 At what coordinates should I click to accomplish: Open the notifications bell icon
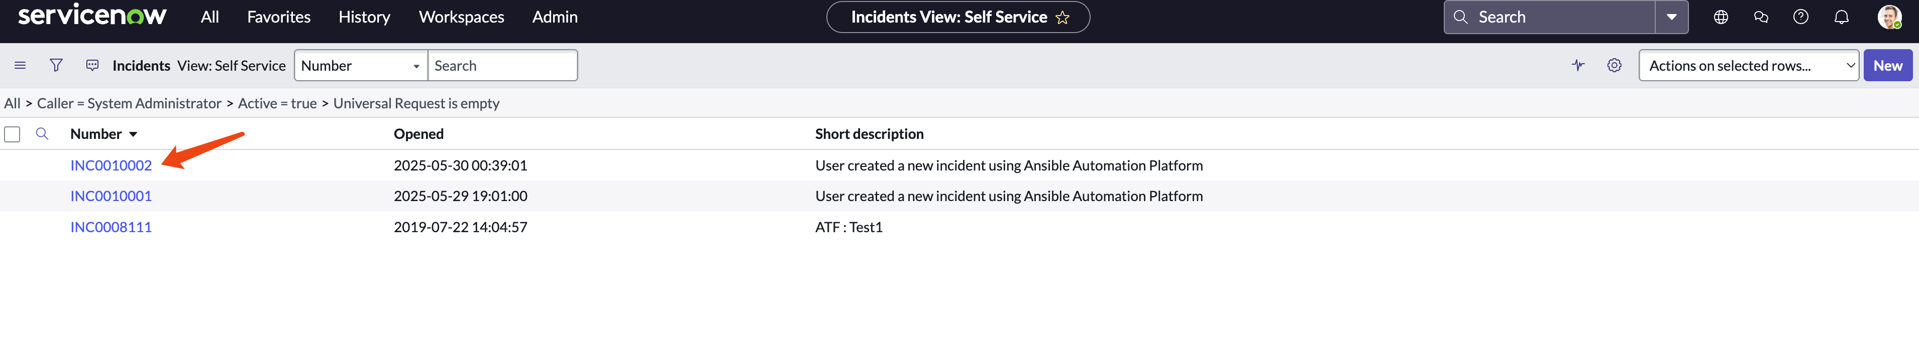[1841, 17]
